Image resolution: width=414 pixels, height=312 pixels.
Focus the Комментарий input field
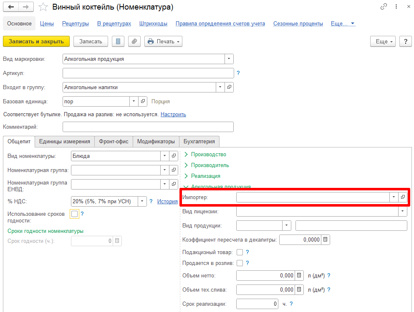tap(148, 127)
